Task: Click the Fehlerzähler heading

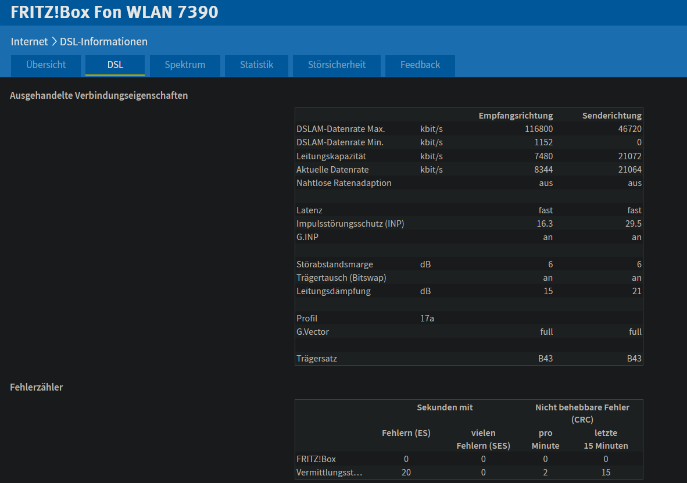Action: click(x=37, y=387)
